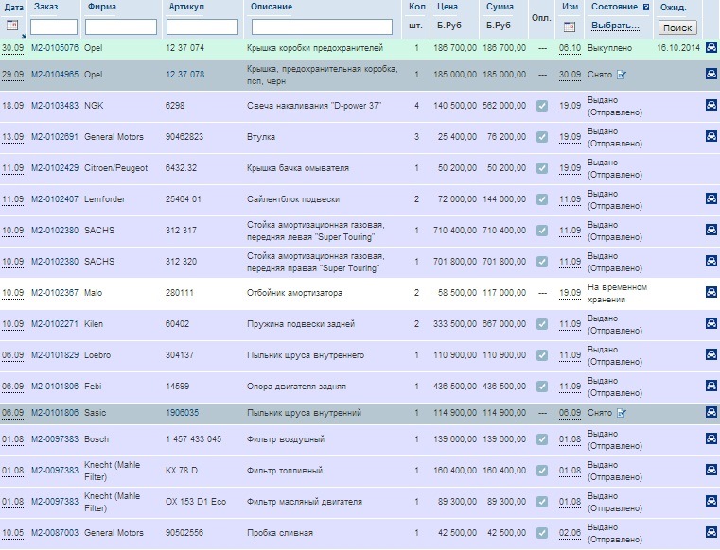Screen dimensions: 720x550
Task: Click order date 30.09 in Opel row
Action: (x=13, y=48)
